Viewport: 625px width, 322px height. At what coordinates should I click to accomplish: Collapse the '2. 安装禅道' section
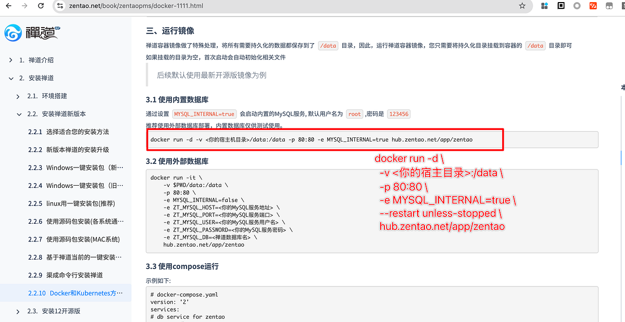tap(10, 78)
